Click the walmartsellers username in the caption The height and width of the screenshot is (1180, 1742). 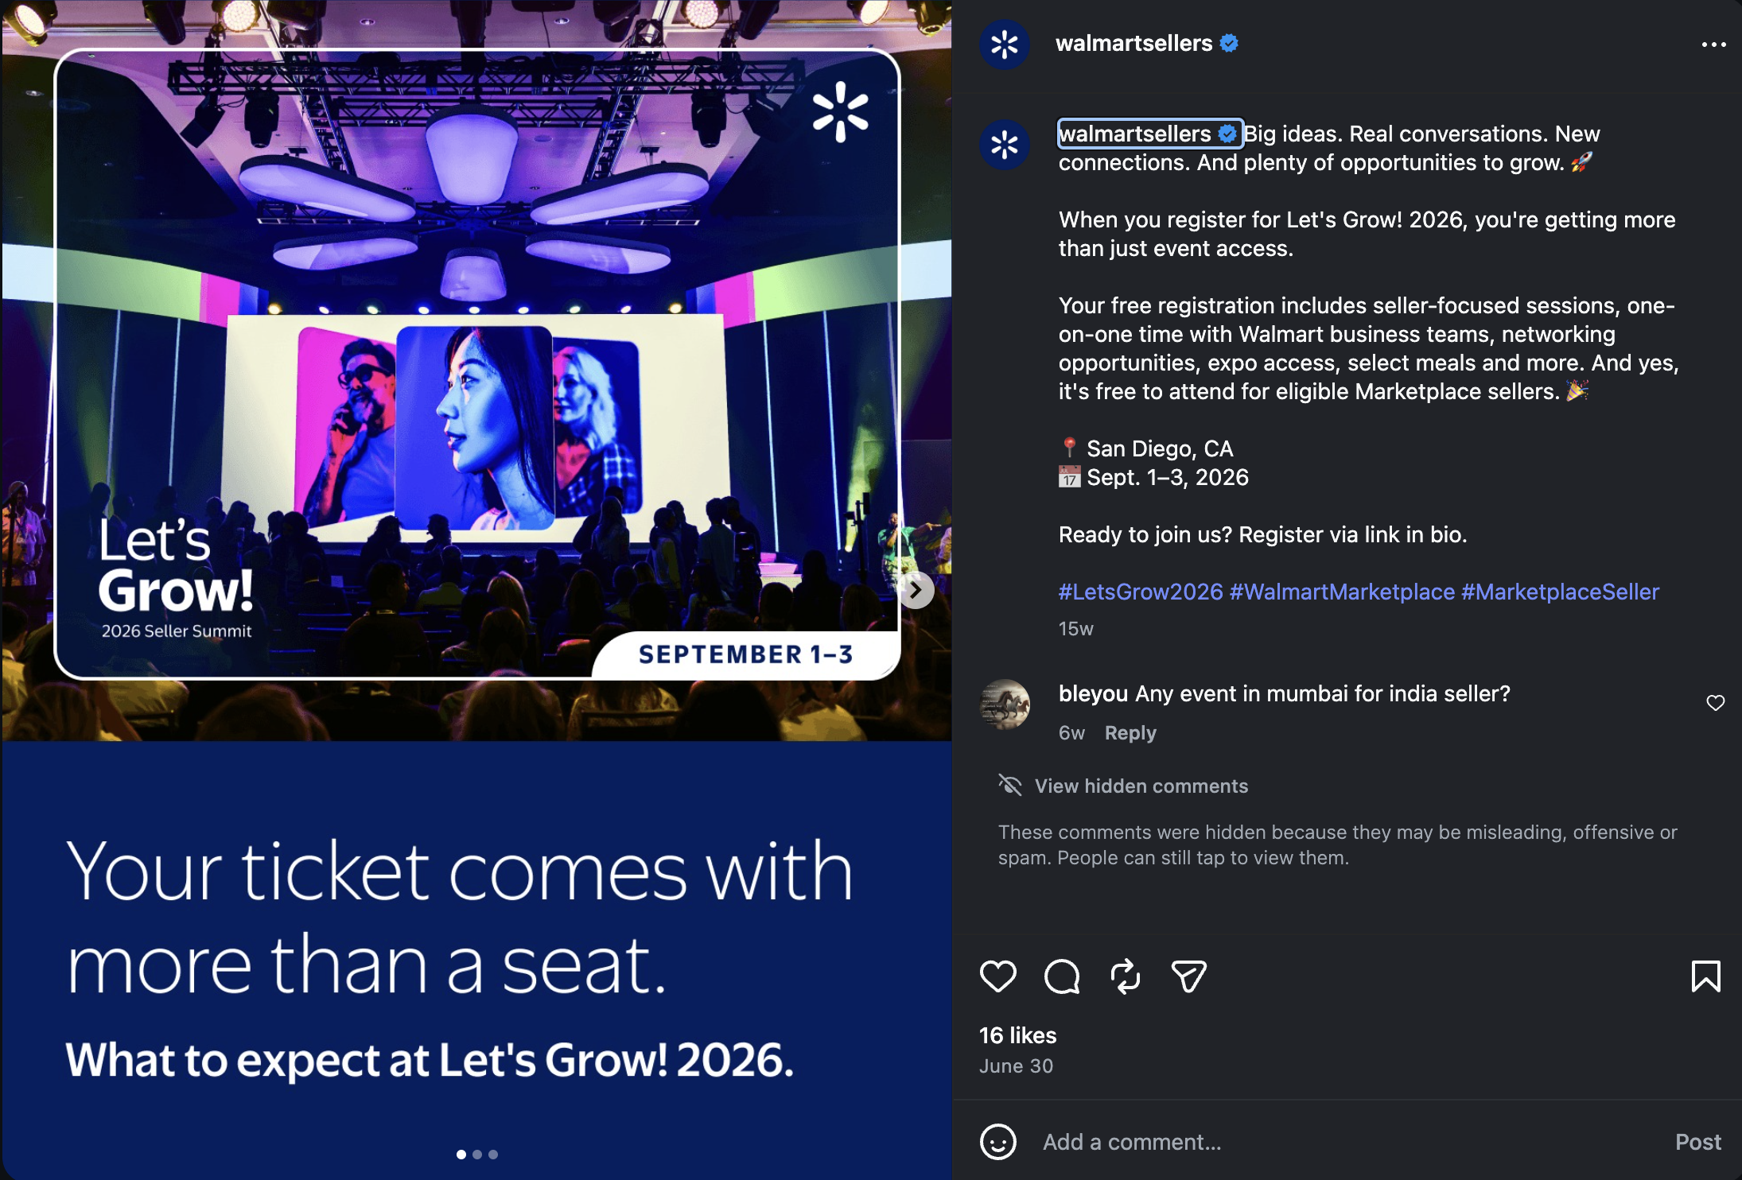(1135, 134)
